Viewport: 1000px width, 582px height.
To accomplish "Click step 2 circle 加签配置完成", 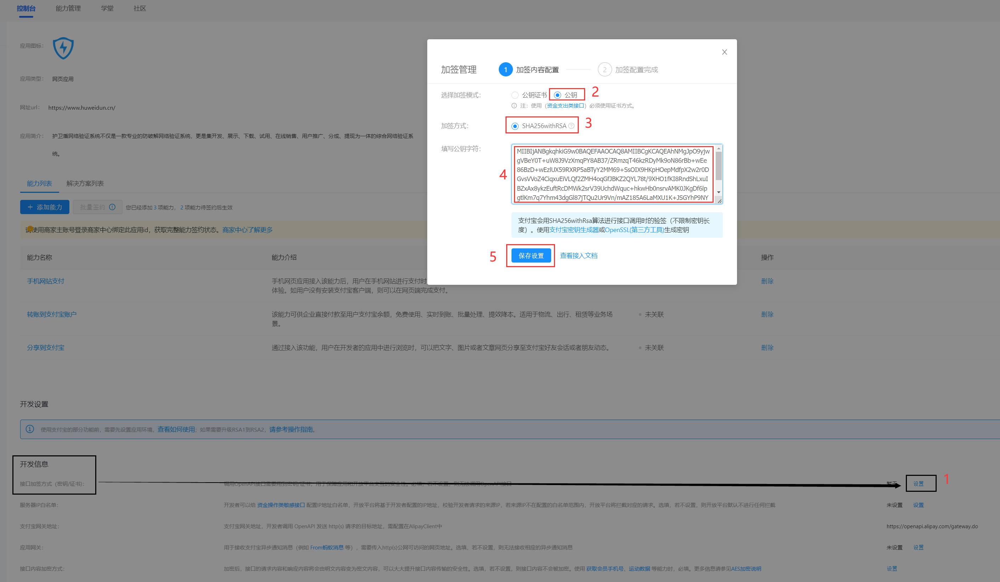I will 604,69.
